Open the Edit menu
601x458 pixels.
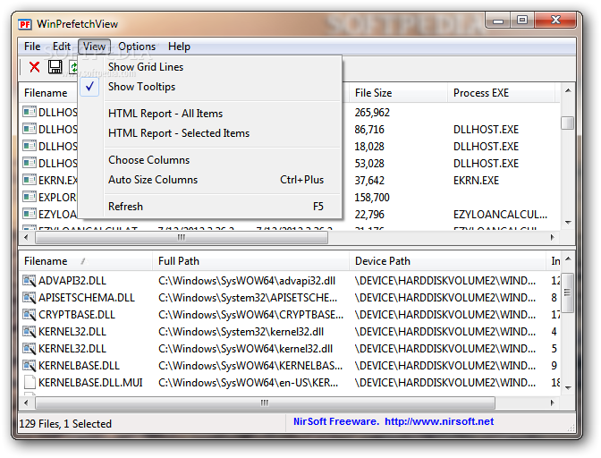click(62, 47)
